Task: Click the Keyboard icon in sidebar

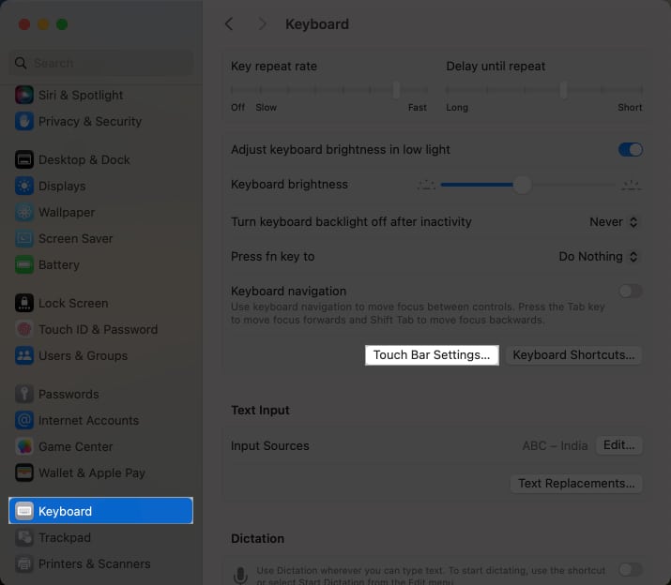Action: tap(24, 511)
